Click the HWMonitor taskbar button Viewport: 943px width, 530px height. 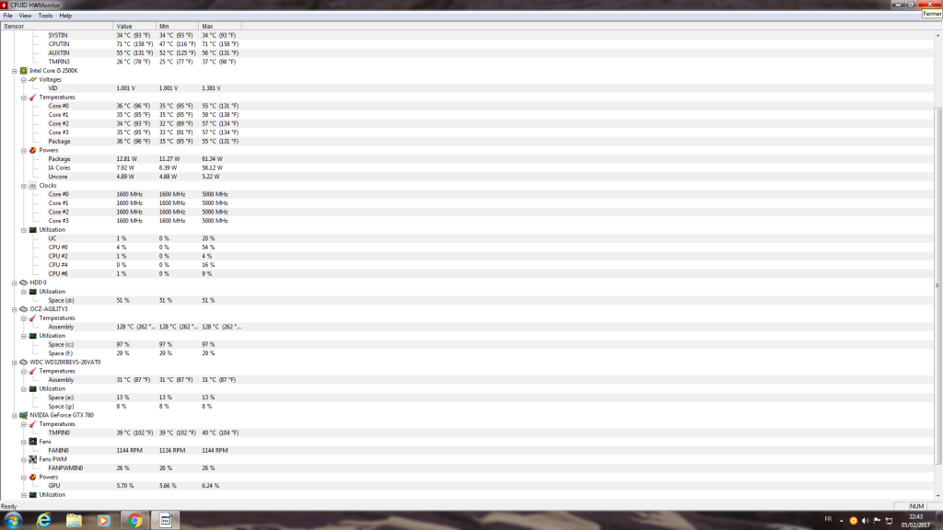166,521
